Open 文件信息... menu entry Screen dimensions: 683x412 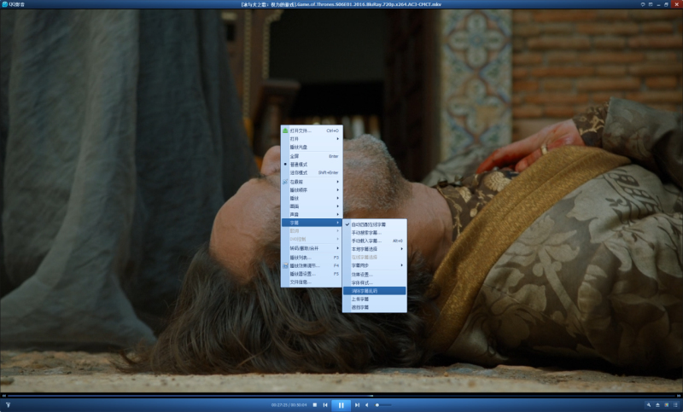pyautogui.click(x=312, y=282)
